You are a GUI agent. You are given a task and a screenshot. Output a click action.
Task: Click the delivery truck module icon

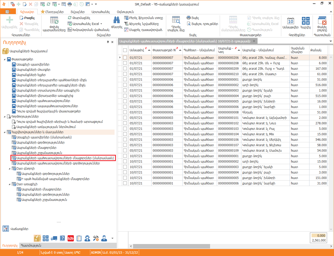pyautogui.click(x=54, y=238)
